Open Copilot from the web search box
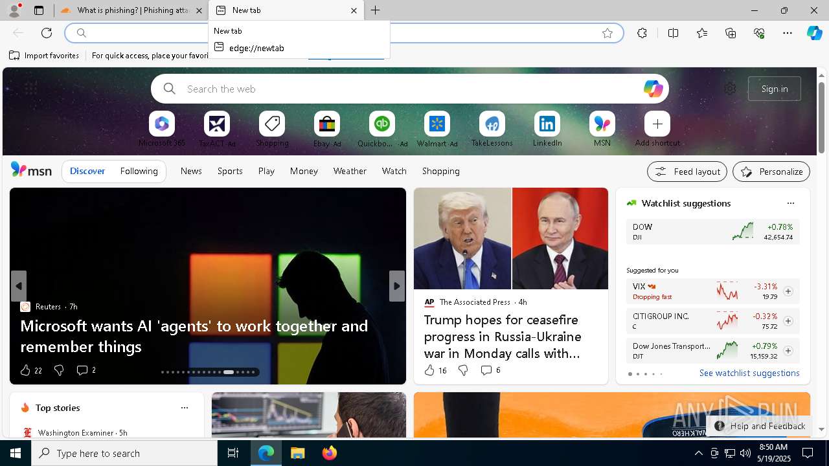The width and height of the screenshot is (829, 466). [653, 89]
